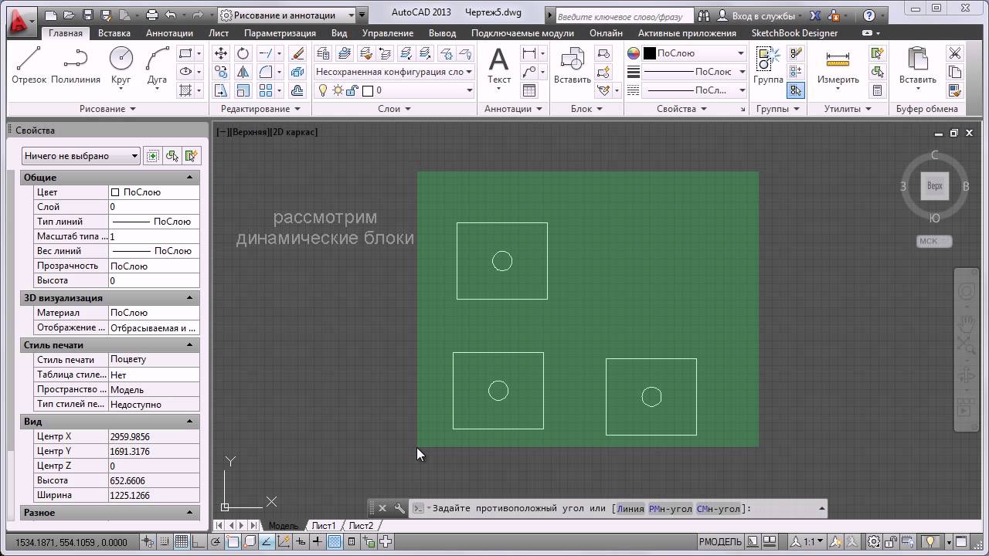Click the Erase tool icon
Screen dimensions: 989x556
click(298, 53)
